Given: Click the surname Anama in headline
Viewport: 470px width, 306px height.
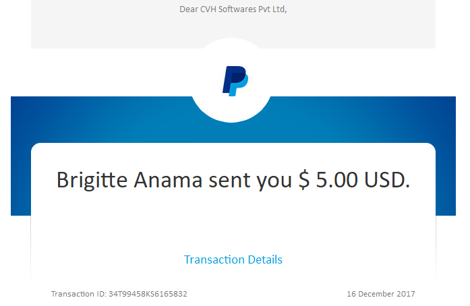Looking at the screenshot, I should [x=168, y=180].
